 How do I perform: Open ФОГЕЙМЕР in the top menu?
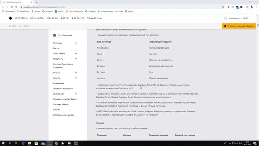coord(78,18)
